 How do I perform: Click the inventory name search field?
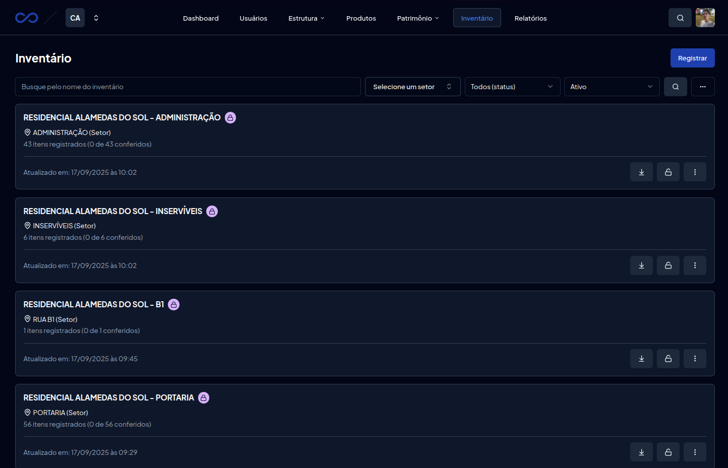(188, 87)
